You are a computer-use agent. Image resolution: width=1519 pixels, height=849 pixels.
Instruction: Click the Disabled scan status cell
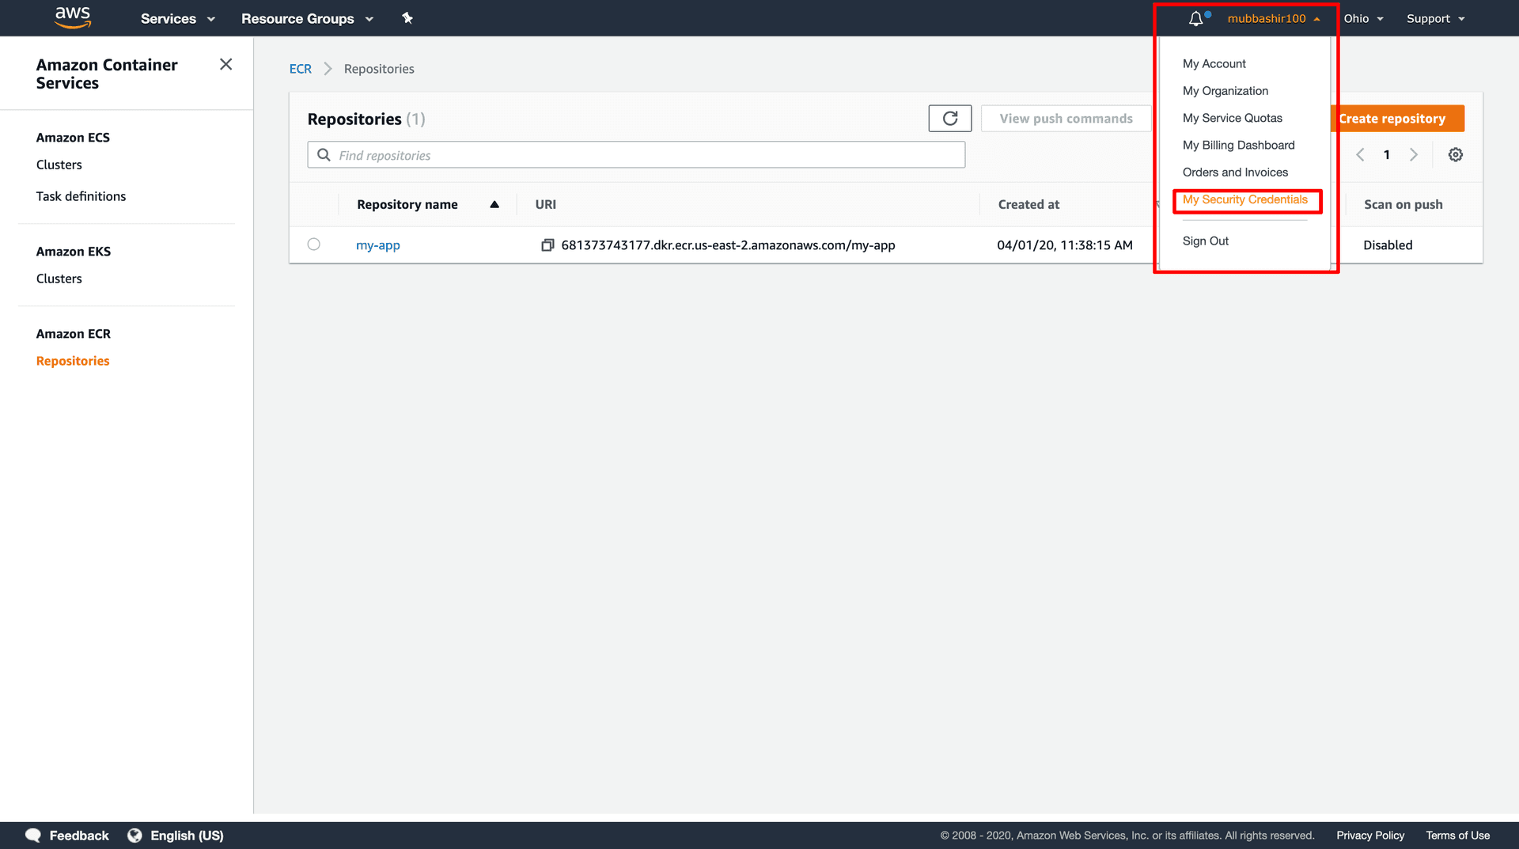click(x=1388, y=245)
